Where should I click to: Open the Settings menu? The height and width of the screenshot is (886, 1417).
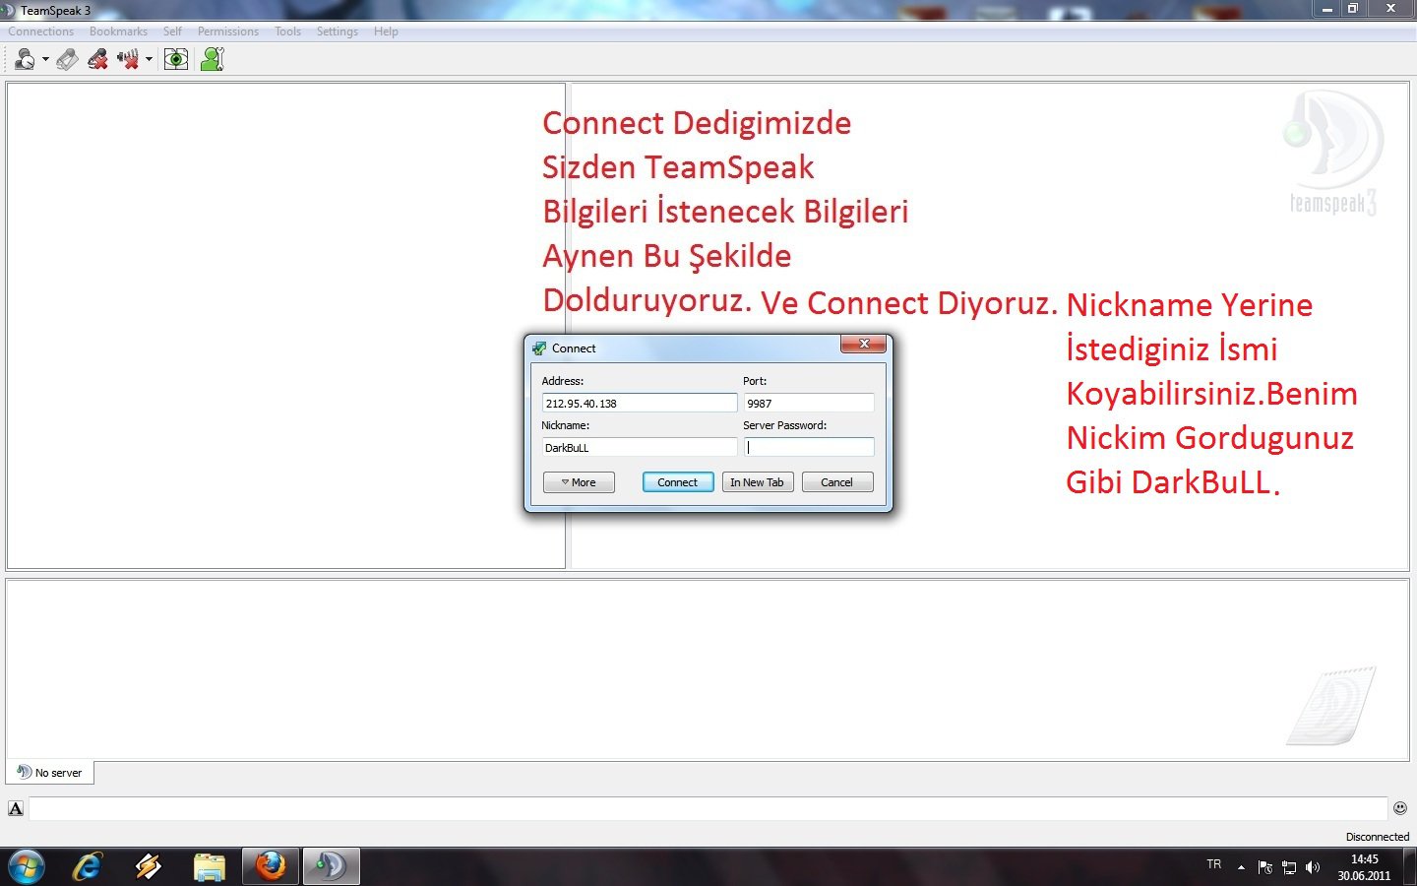pos(338,32)
